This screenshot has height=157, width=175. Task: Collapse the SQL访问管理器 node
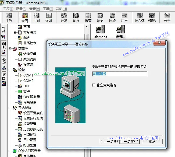click(x=10, y=151)
